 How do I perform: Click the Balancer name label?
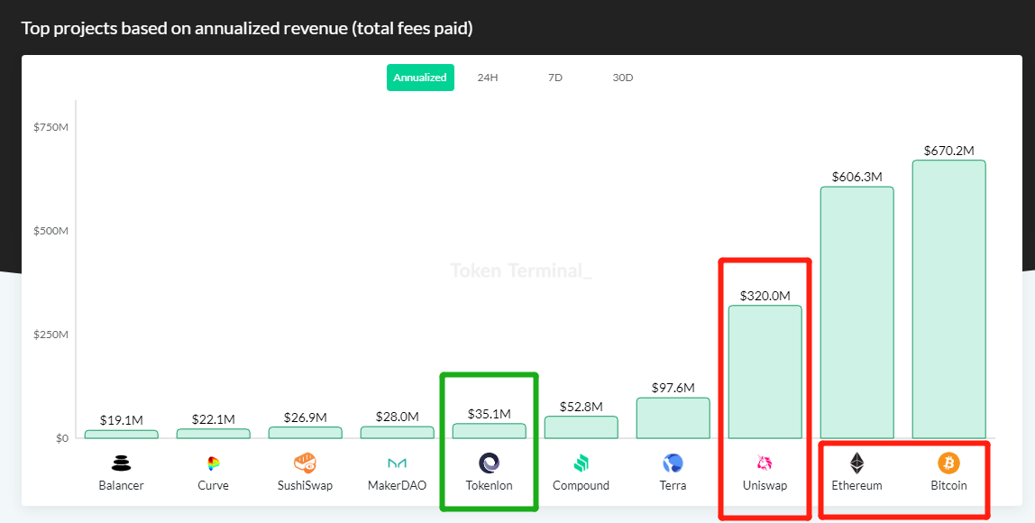(122, 485)
